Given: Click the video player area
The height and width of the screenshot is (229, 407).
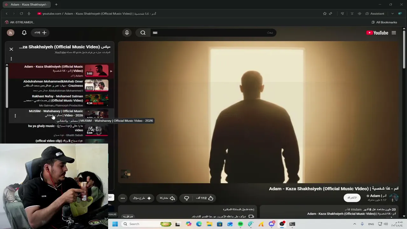Looking at the screenshot, I should (x=258, y=112).
